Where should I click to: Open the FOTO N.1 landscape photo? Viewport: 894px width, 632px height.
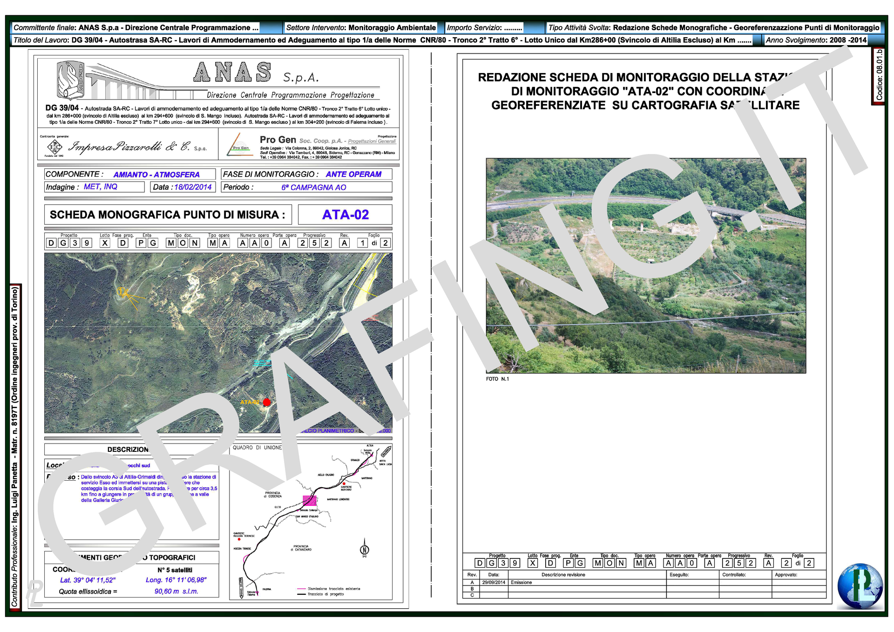tap(645, 265)
